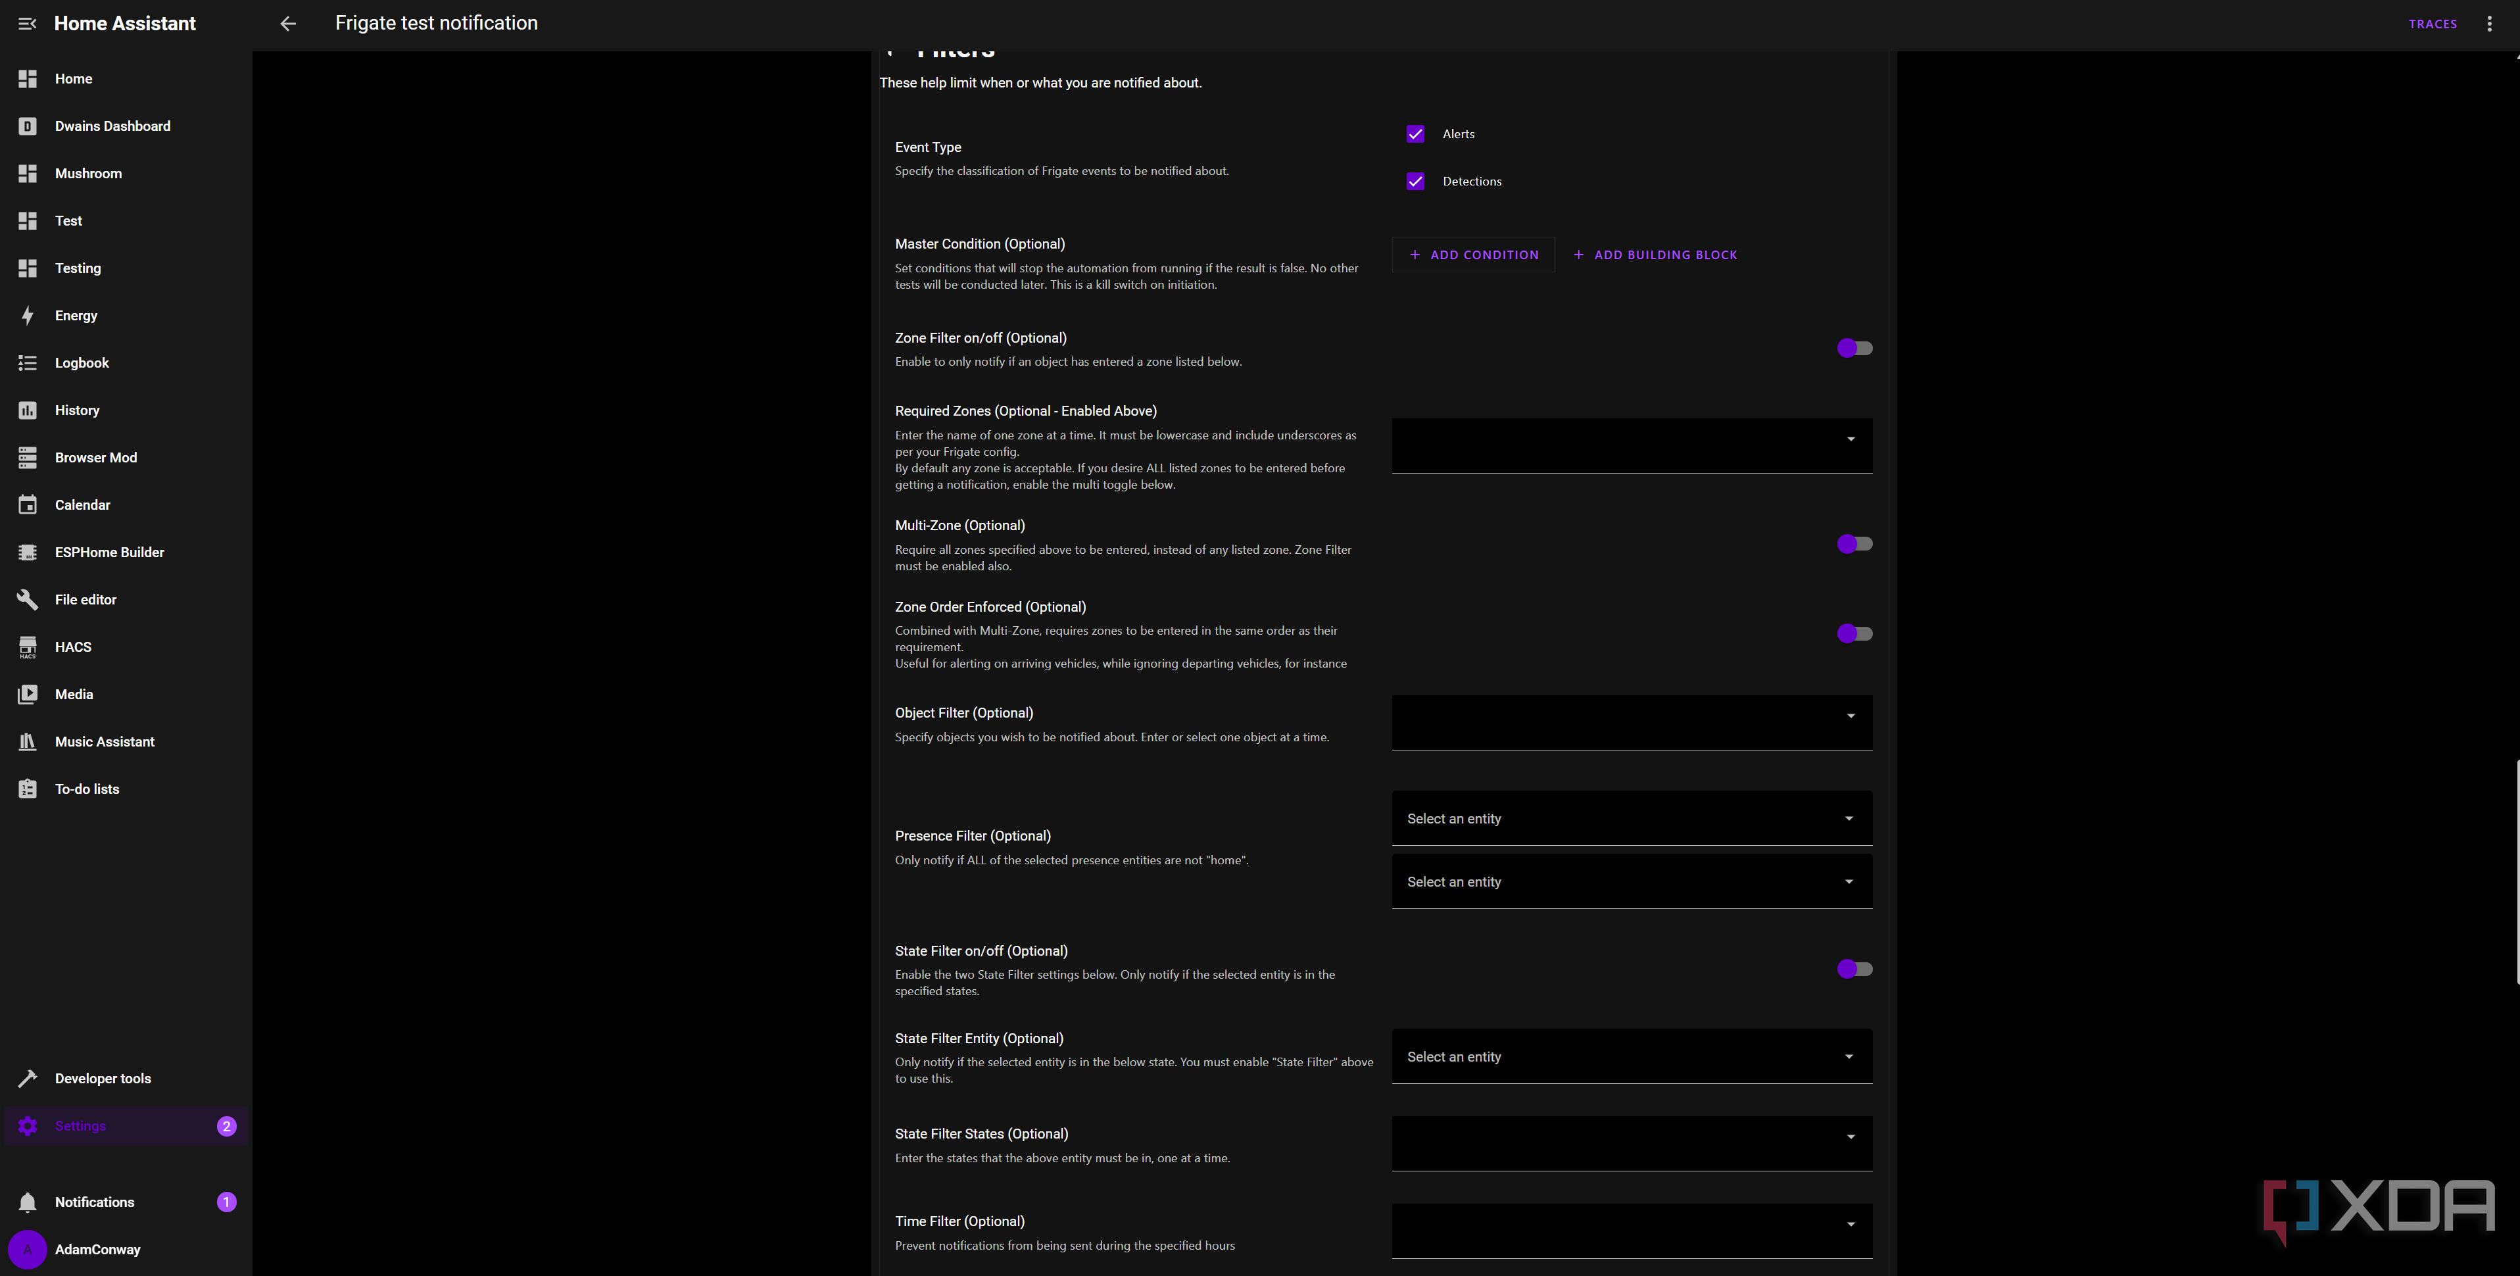Click the Notifications bell icon
Screen dimensions: 2520x1276
(28, 1202)
